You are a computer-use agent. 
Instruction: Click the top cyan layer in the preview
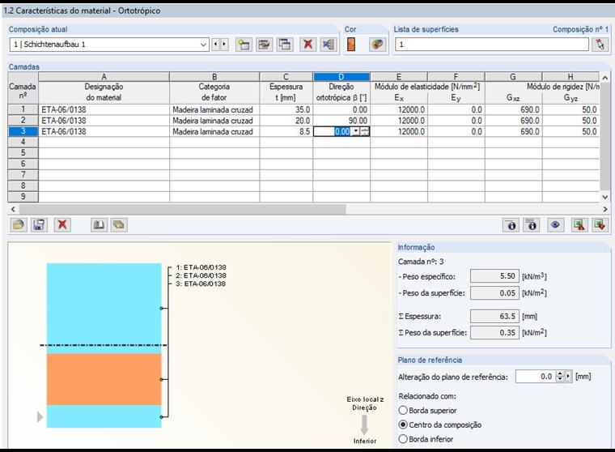[x=104, y=309]
